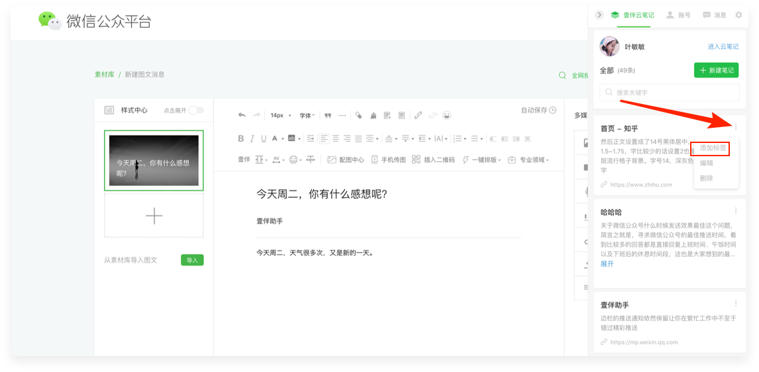Viewport: 759px width, 372px height.
Task: Justify the text alignment
Action: point(358,139)
